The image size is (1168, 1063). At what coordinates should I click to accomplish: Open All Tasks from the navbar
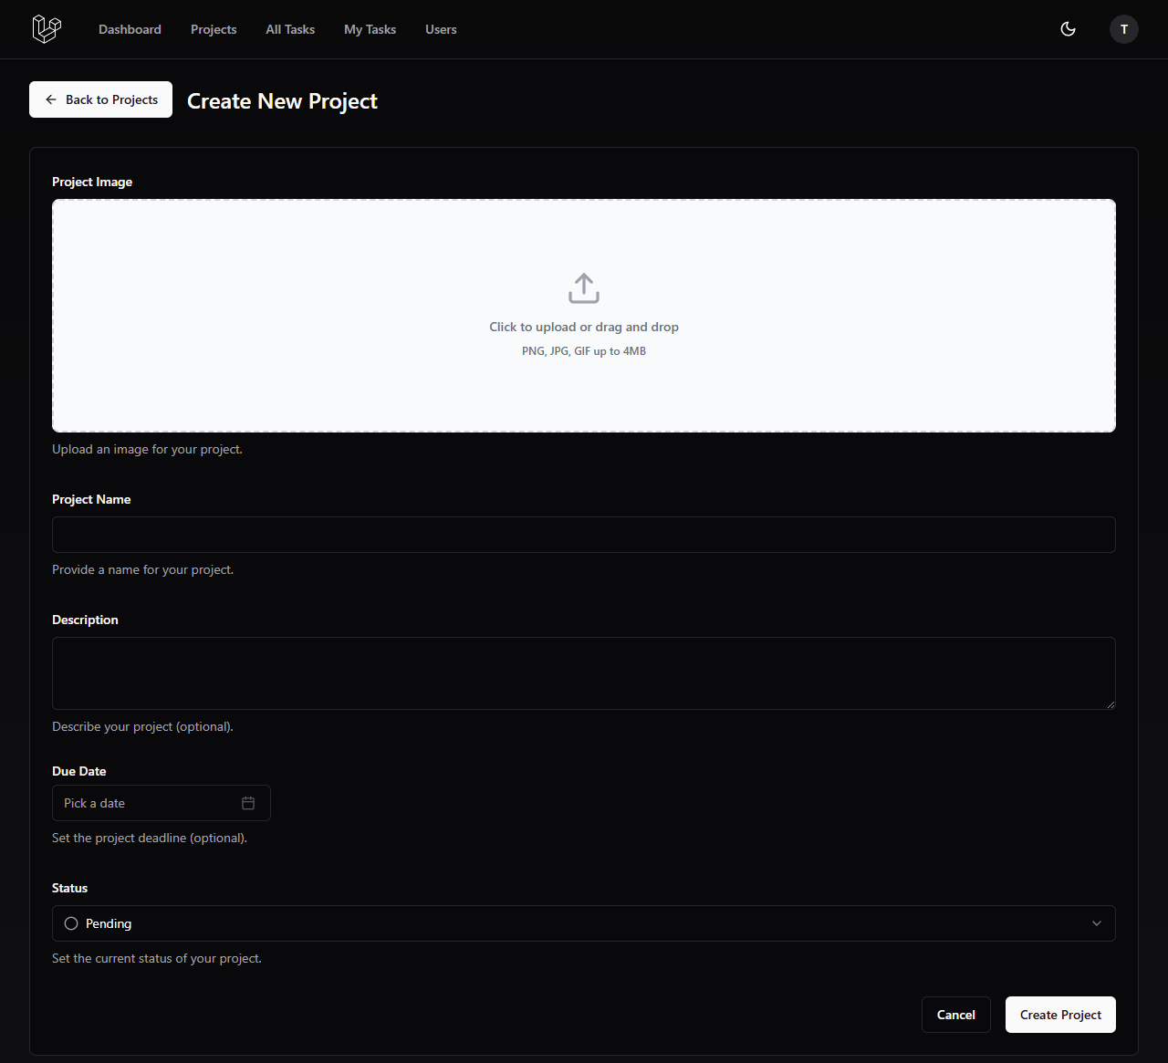(x=290, y=29)
